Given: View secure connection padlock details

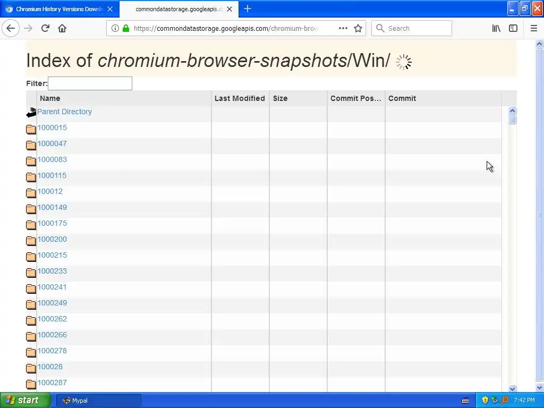Looking at the screenshot, I should coord(126,28).
